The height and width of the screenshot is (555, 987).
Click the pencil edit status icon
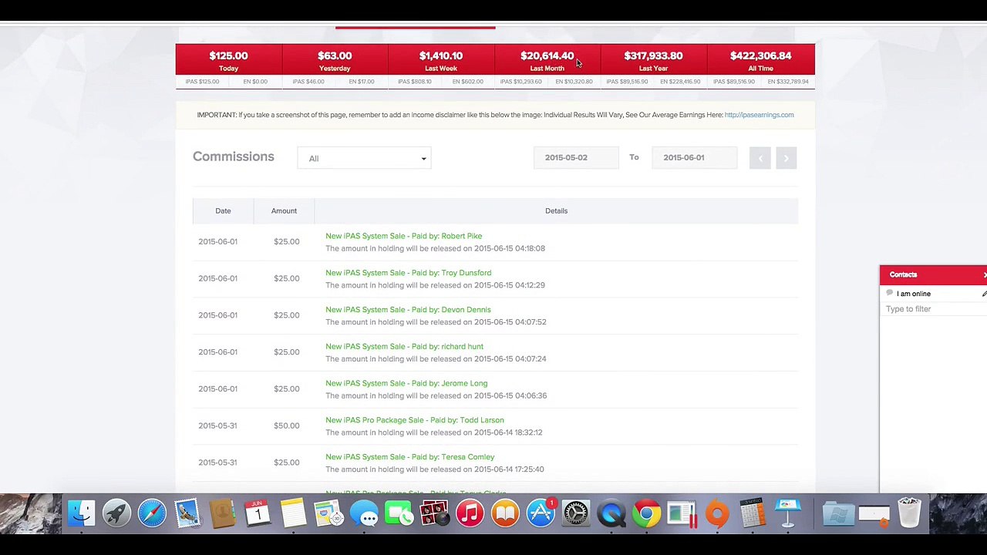[984, 294]
